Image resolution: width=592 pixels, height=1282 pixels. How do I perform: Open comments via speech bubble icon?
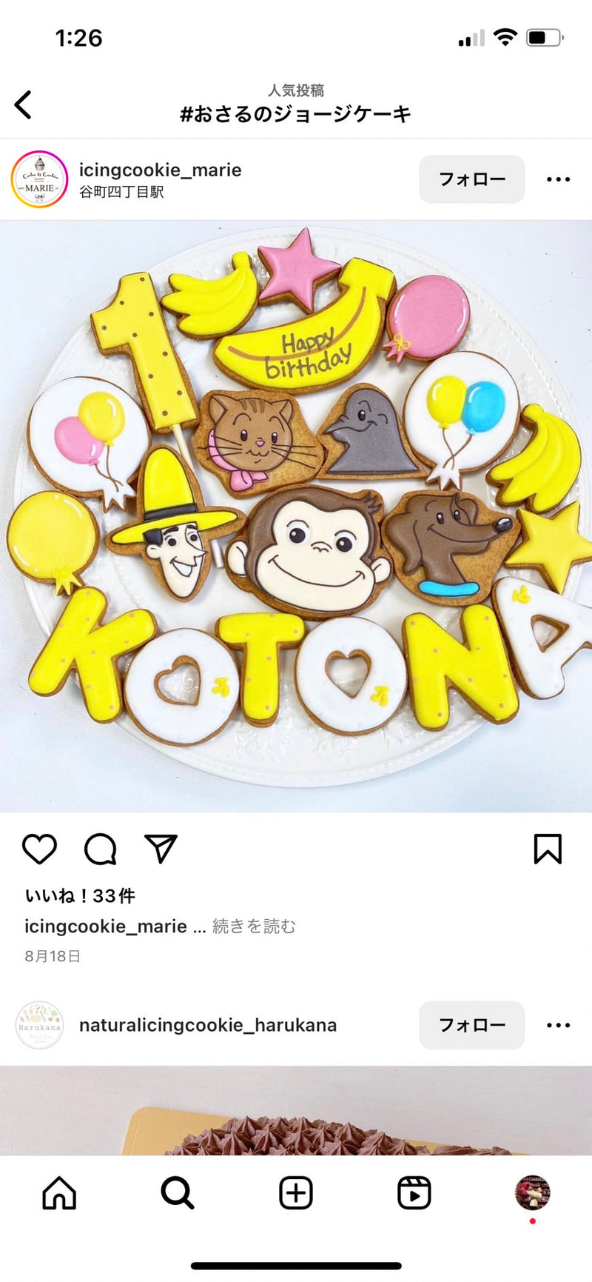pyautogui.click(x=101, y=849)
